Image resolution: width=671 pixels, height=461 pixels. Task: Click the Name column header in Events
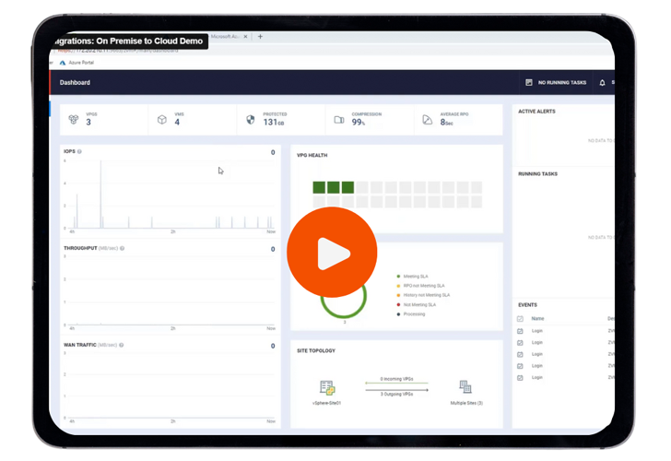(537, 319)
